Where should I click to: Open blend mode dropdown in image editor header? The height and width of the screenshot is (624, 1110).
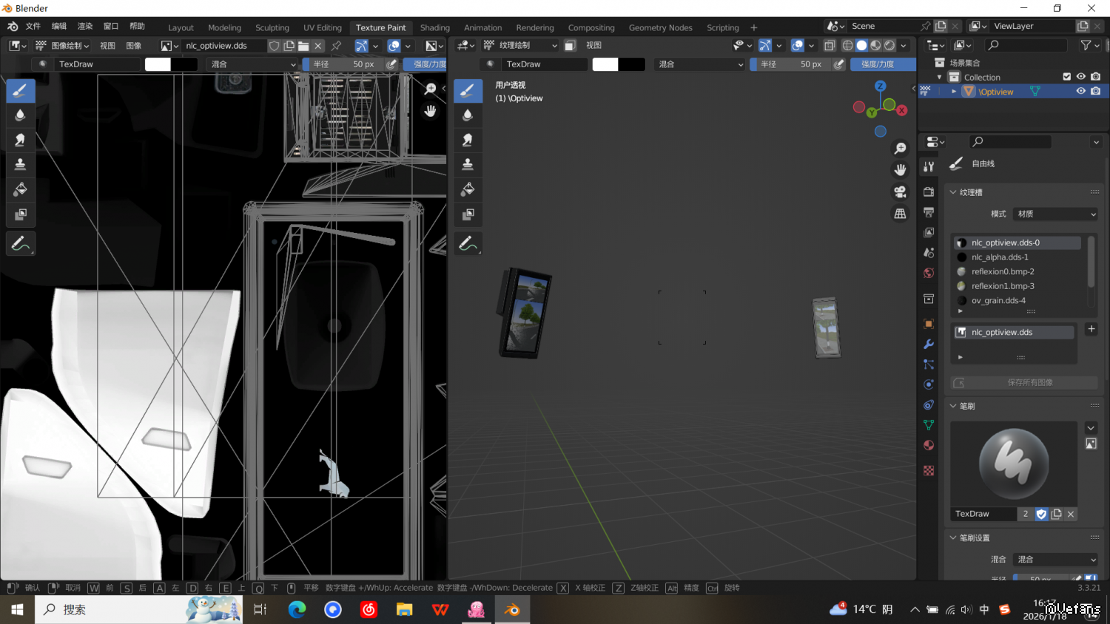[252, 64]
